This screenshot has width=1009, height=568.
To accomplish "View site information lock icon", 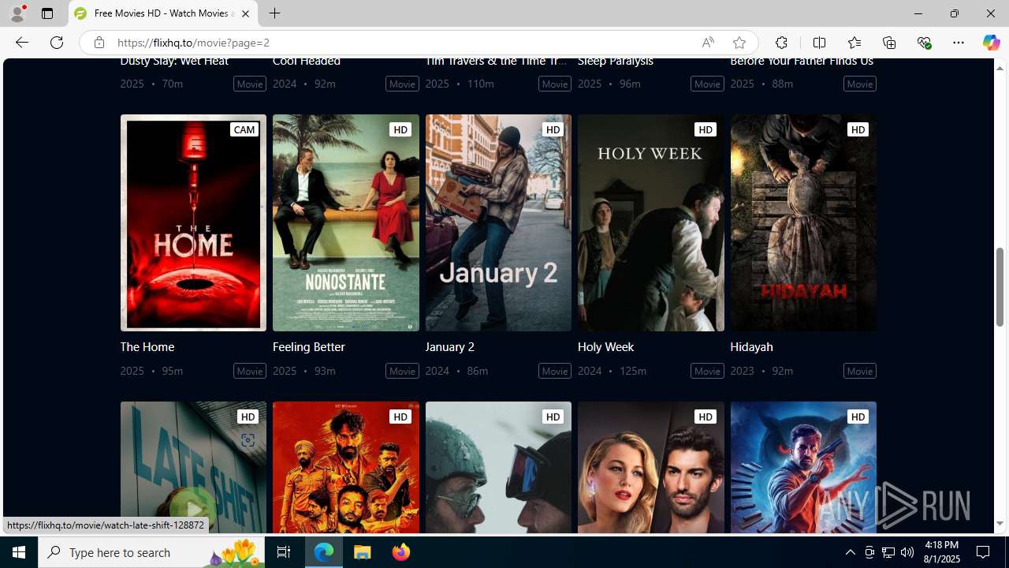I will [99, 43].
